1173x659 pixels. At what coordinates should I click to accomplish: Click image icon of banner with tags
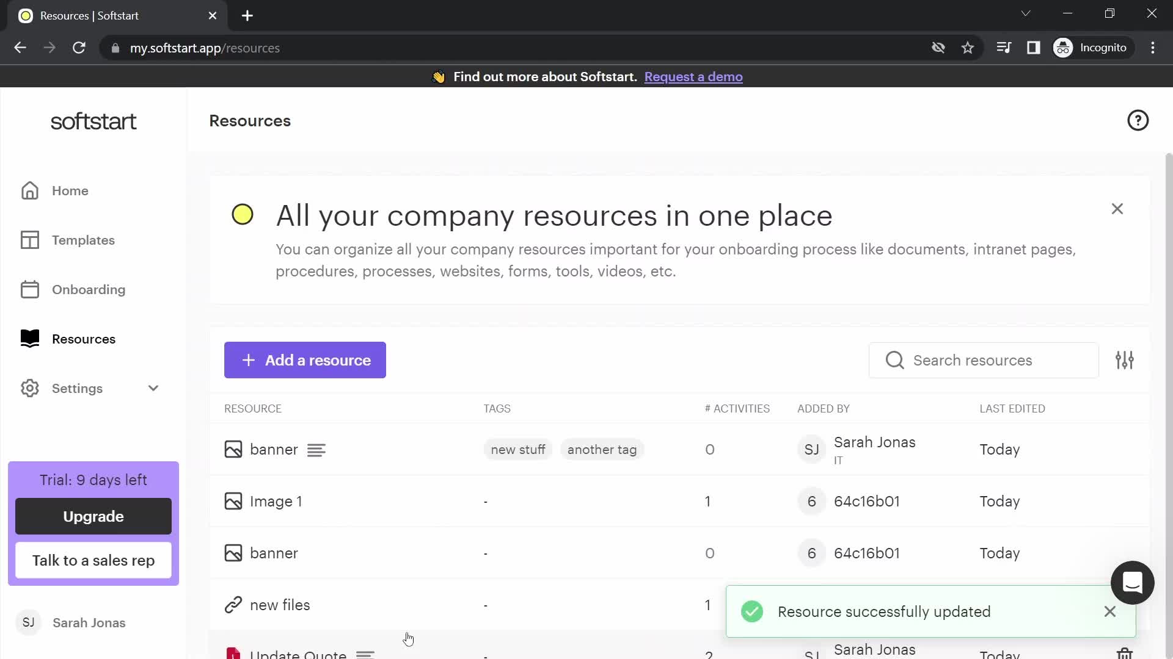(233, 449)
